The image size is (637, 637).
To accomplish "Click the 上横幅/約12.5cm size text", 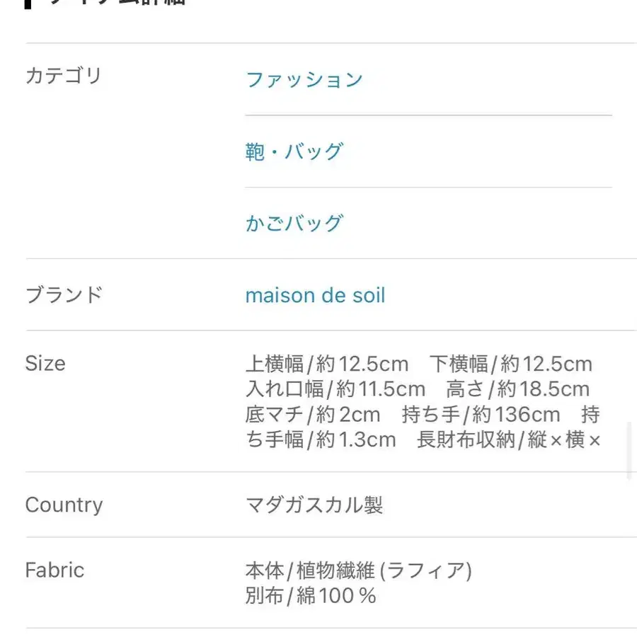I will tap(327, 364).
